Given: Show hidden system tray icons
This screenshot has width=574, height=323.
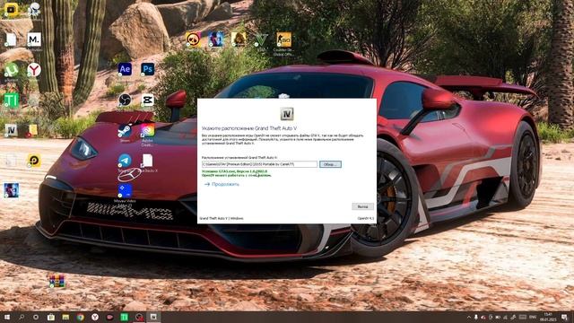Looking at the screenshot, I should [468, 317].
